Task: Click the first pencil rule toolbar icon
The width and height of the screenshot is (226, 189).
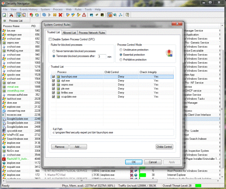Action: point(68,15)
